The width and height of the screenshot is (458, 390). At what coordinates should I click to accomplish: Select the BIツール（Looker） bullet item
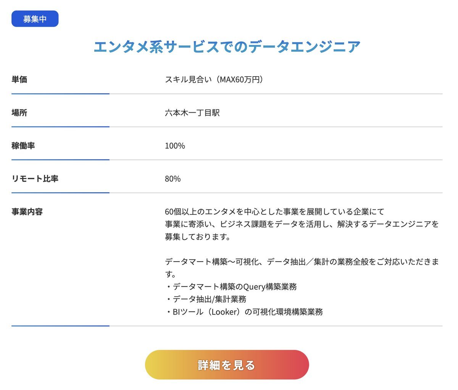pos(244,312)
